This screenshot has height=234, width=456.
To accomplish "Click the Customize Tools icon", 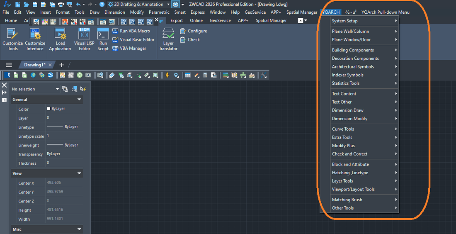I will [12, 39].
